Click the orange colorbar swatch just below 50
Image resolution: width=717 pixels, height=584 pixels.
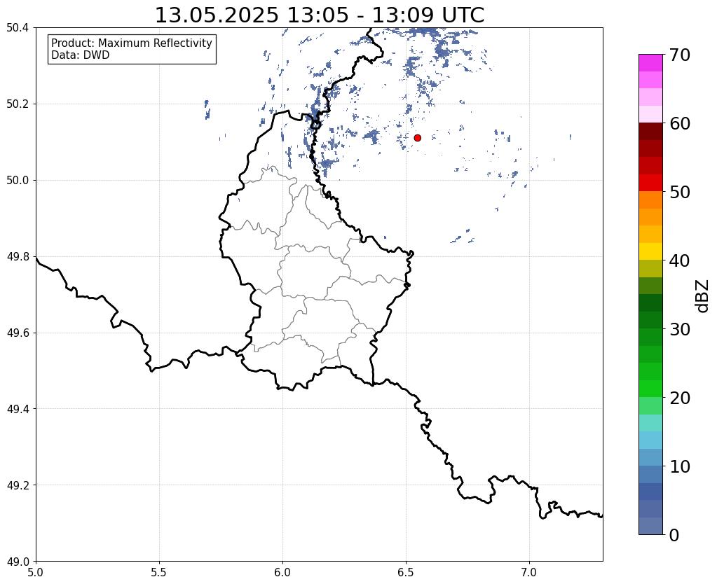[650, 200]
